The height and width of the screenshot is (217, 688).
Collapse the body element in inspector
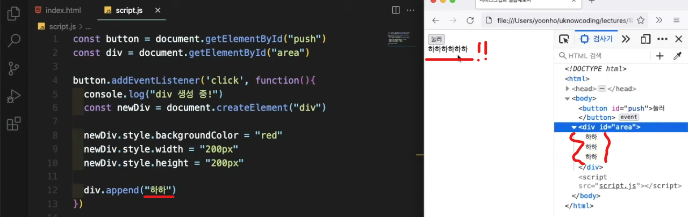(568, 98)
